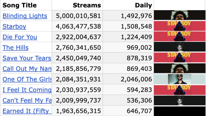The image size is (206, 116).
Task: Open the Earned It (Fifty) song link
Action: tap(27, 111)
